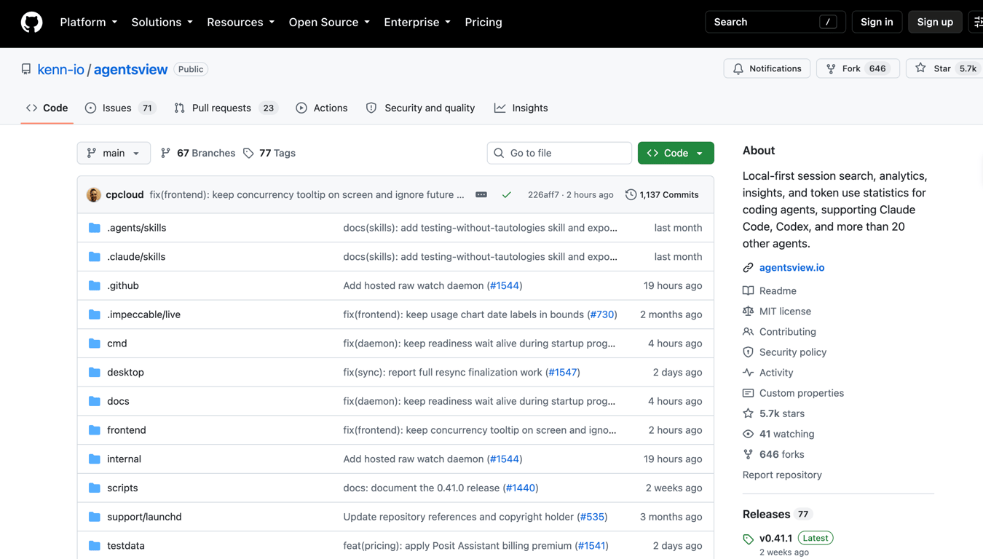This screenshot has height=559, width=983.
Task: Click the Notifications button
Action: pyautogui.click(x=767, y=68)
